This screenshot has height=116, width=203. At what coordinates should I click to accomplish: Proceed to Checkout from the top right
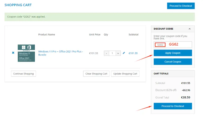pos(181,6)
